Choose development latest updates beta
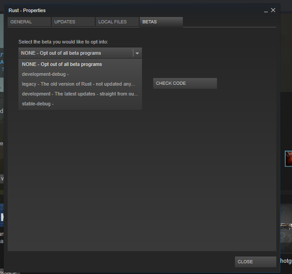The width and height of the screenshot is (292, 274). click(x=80, y=94)
